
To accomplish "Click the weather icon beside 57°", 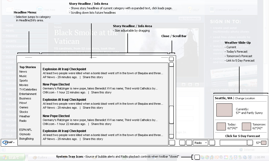I will (264, 143).
